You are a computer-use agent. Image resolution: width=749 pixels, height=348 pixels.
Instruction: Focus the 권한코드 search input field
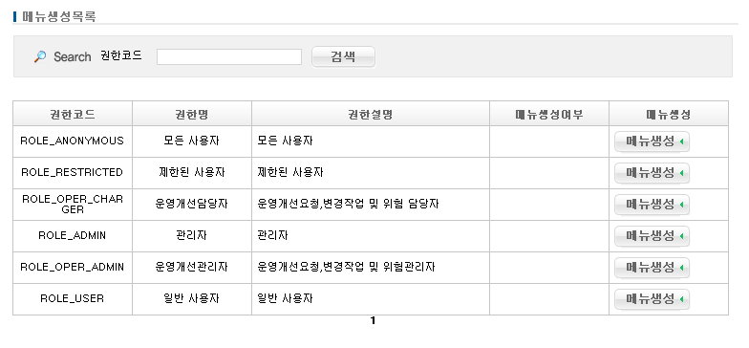229,57
